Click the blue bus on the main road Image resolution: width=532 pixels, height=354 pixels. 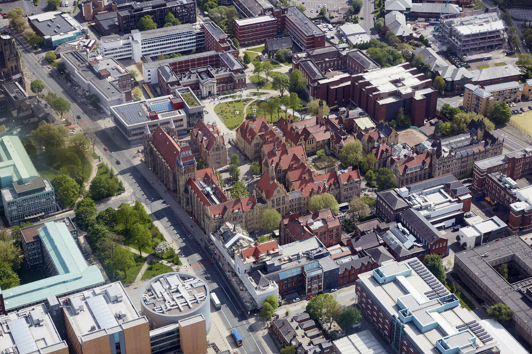[x=236, y=337]
